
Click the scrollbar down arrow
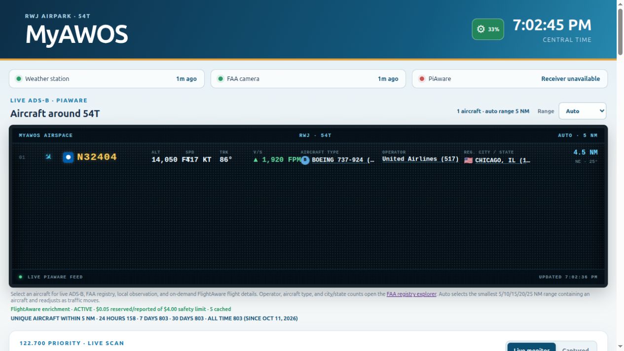620,347
